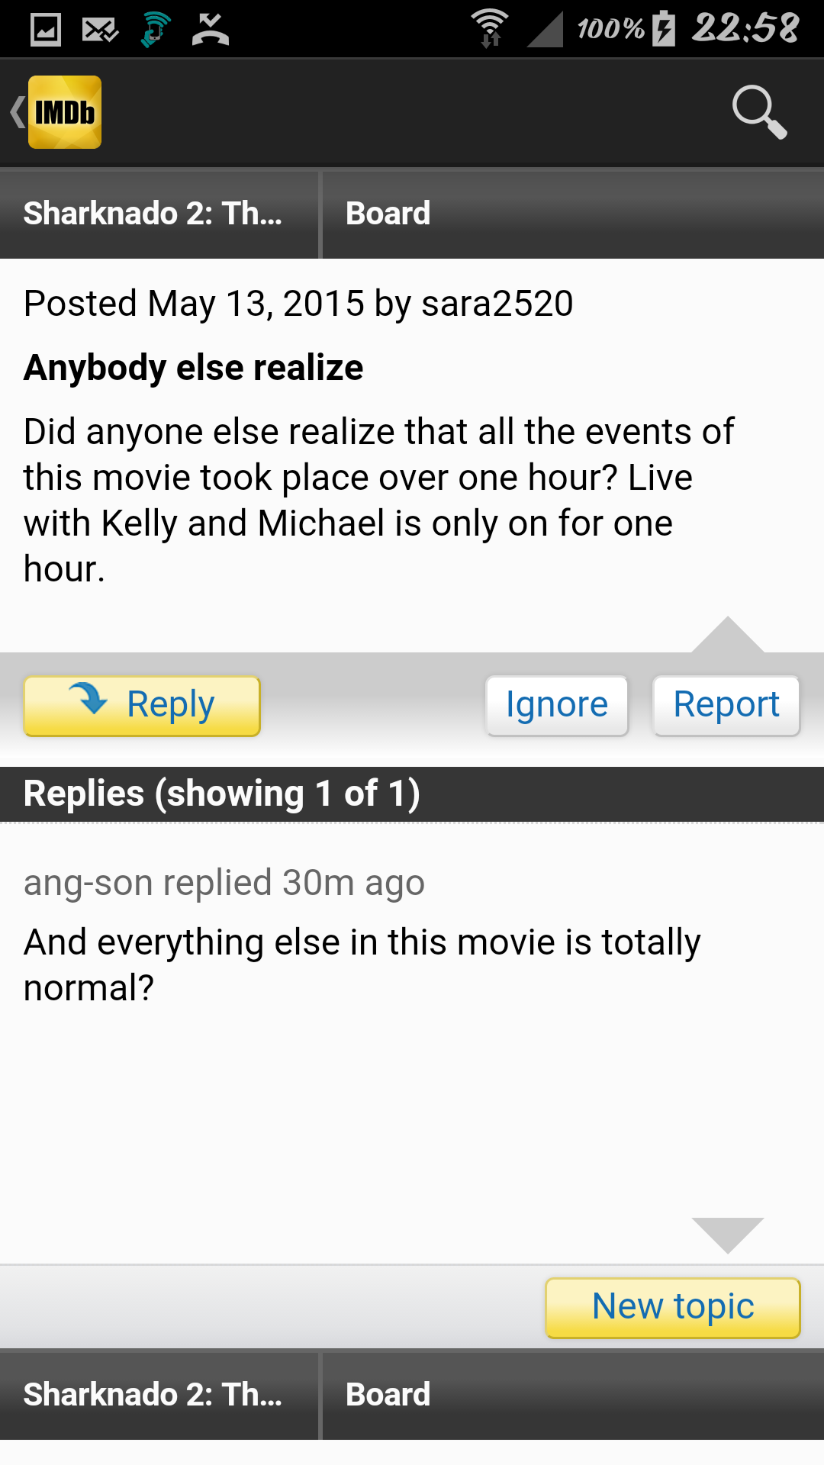The width and height of the screenshot is (824, 1465).
Task: Tap the ang-son reply text
Action: click(x=362, y=964)
